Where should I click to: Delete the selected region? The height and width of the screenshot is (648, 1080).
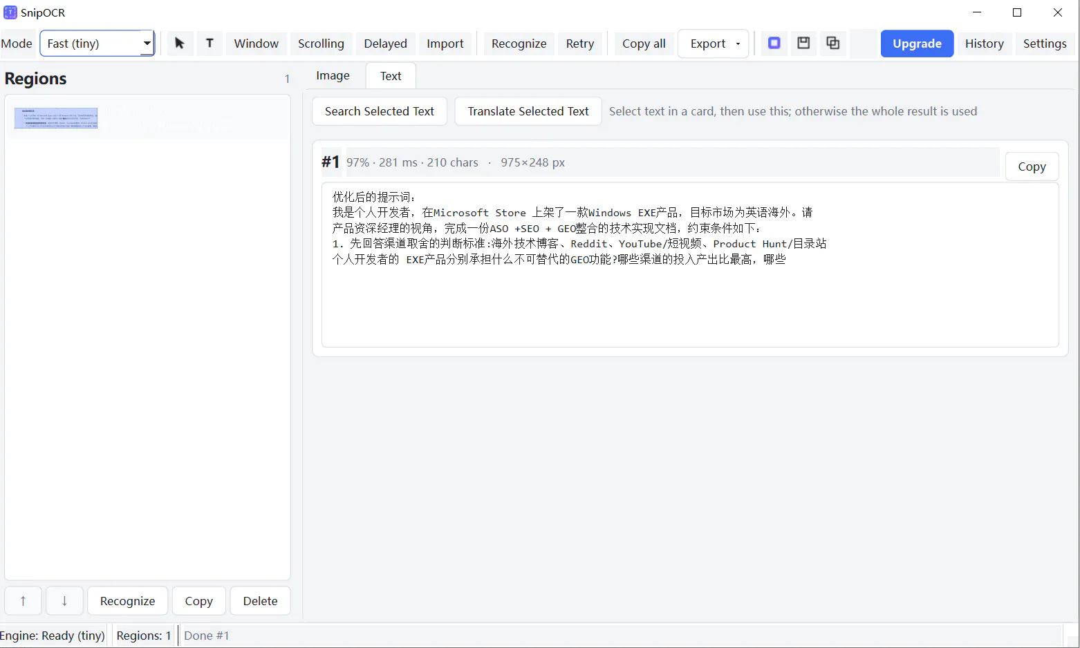point(260,601)
